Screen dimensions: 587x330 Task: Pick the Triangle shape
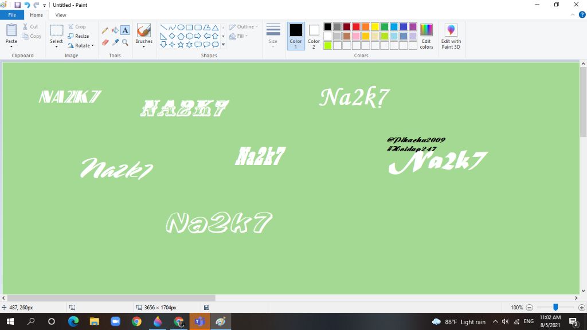216,27
